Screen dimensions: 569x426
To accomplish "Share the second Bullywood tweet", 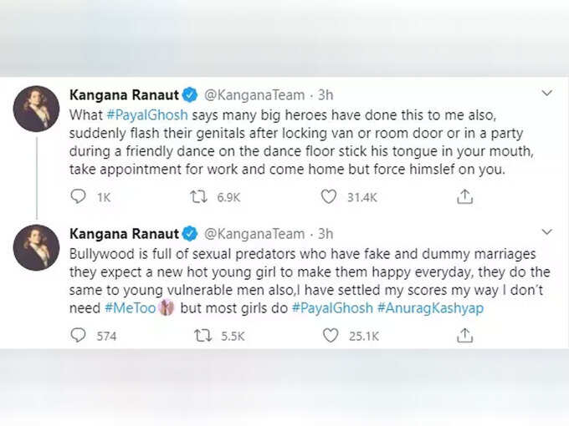I will [465, 336].
